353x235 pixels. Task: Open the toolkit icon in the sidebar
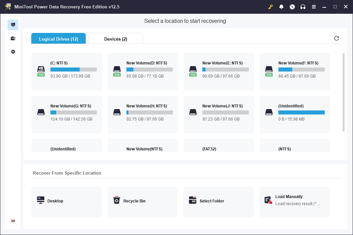pos(12,38)
